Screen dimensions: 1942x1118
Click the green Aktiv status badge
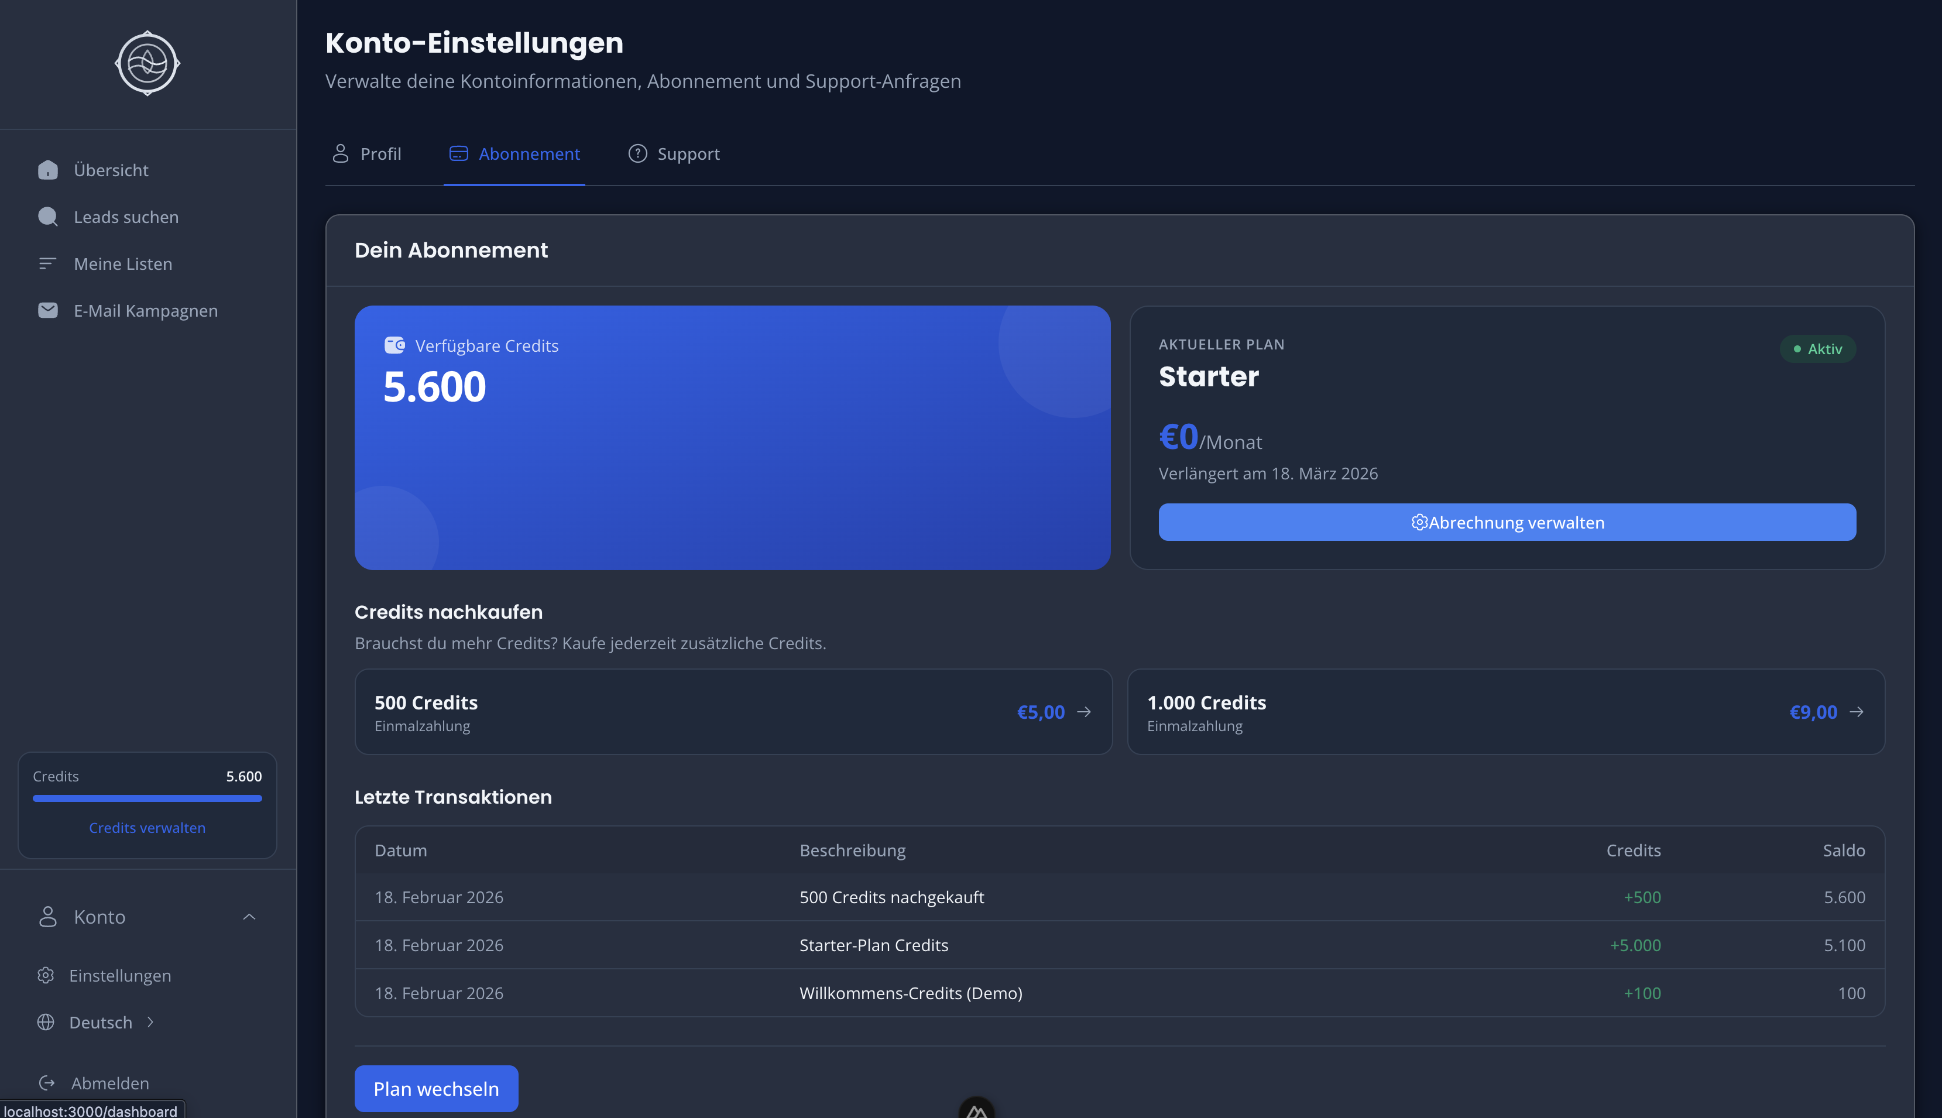(x=1817, y=349)
